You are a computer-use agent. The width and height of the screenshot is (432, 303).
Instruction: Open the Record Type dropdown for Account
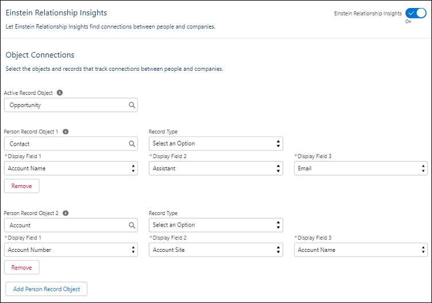click(x=216, y=225)
